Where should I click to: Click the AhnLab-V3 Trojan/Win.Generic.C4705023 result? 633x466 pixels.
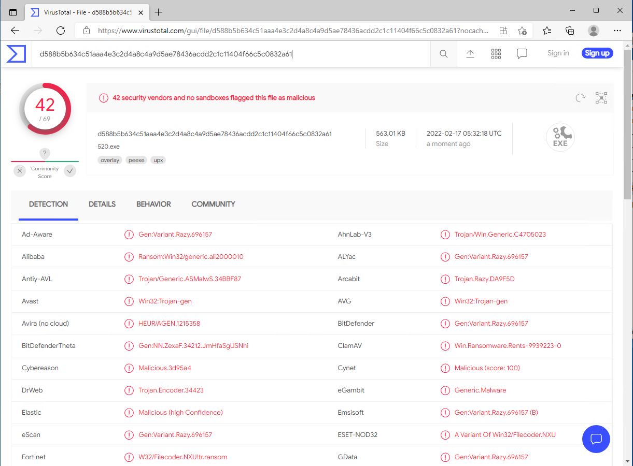pyautogui.click(x=500, y=235)
